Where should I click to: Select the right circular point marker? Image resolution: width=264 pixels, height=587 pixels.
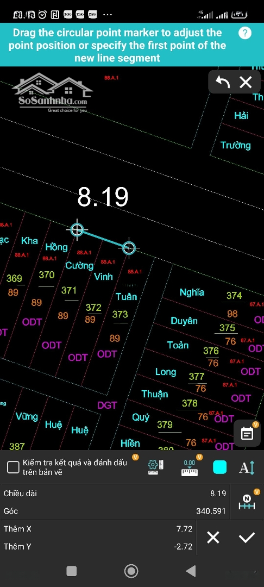click(129, 247)
